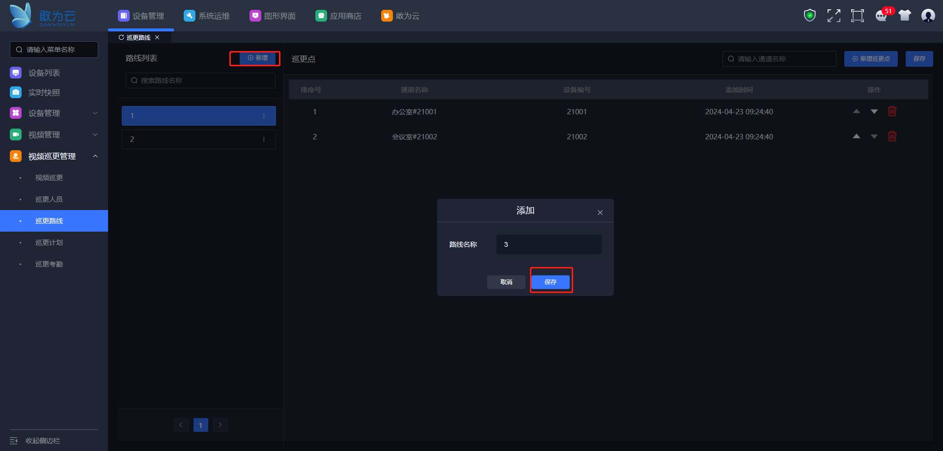The width and height of the screenshot is (943, 451).
Task: Select 巡更路线 in sidebar
Action: click(54, 221)
